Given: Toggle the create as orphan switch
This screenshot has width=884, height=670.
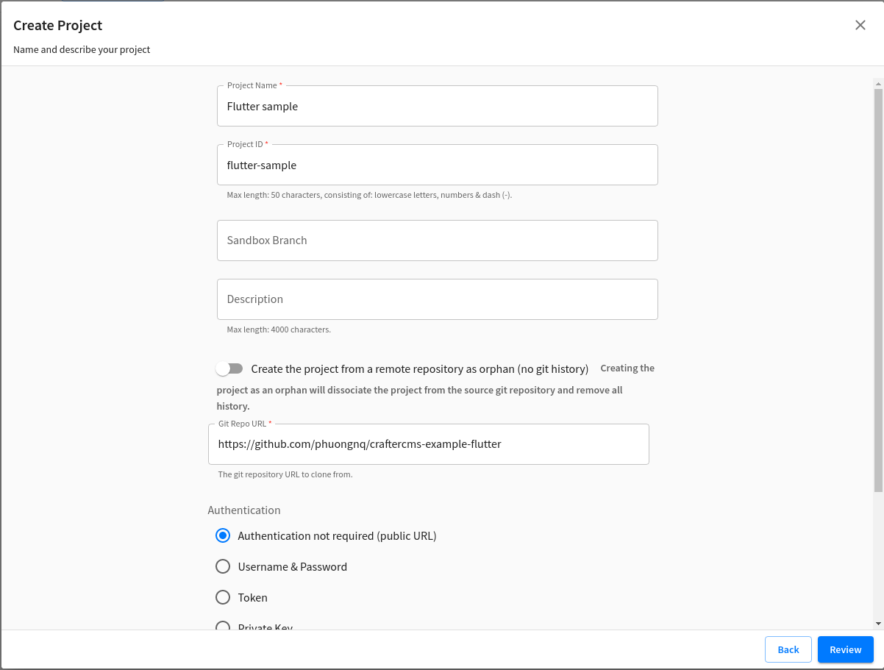Looking at the screenshot, I should pyautogui.click(x=229, y=368).
